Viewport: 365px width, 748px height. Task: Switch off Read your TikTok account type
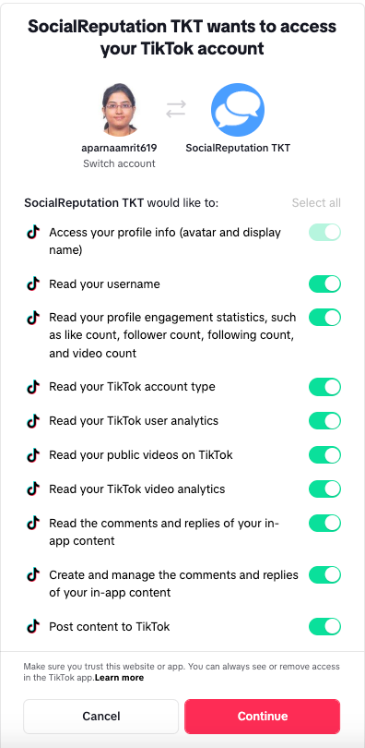[325, 387]
